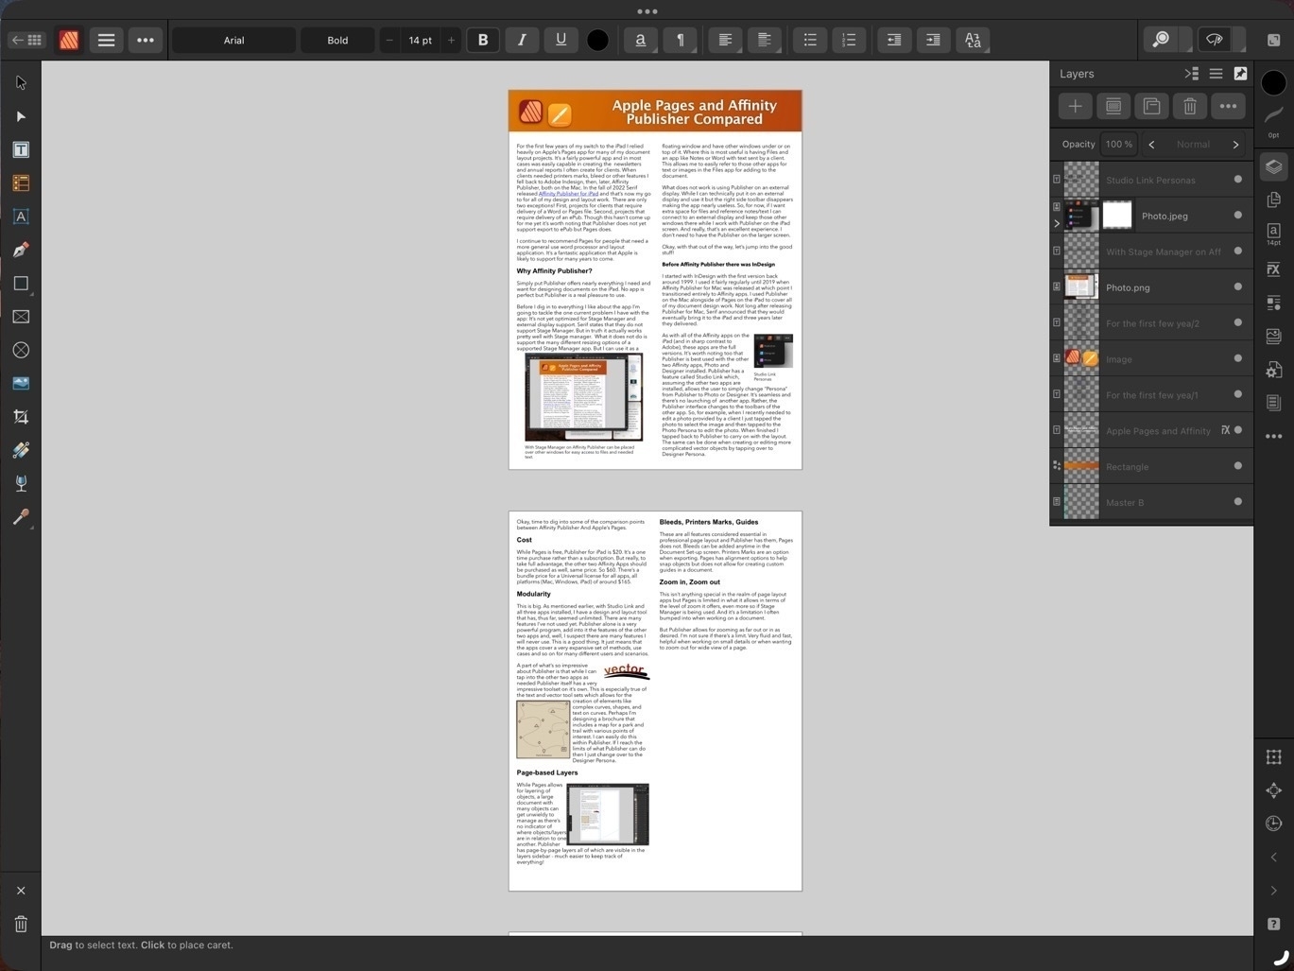This screenshot has height=971, width=1294.
Task: Select the Vector Crop tool
Action: click(x=21, y=416)
